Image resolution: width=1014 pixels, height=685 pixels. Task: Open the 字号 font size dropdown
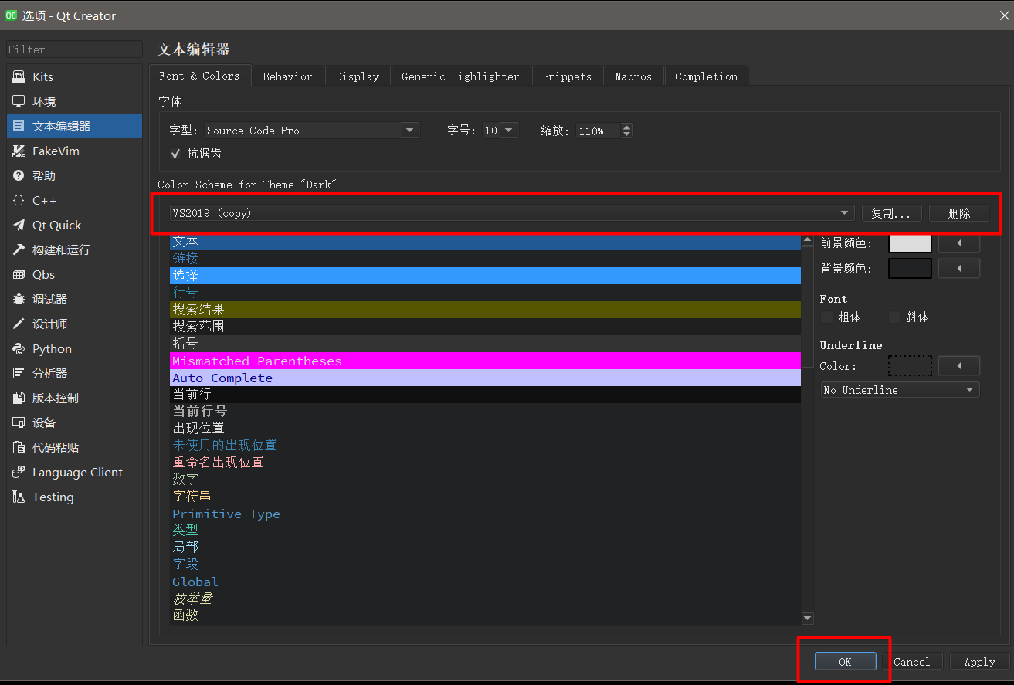click(500, 131)
